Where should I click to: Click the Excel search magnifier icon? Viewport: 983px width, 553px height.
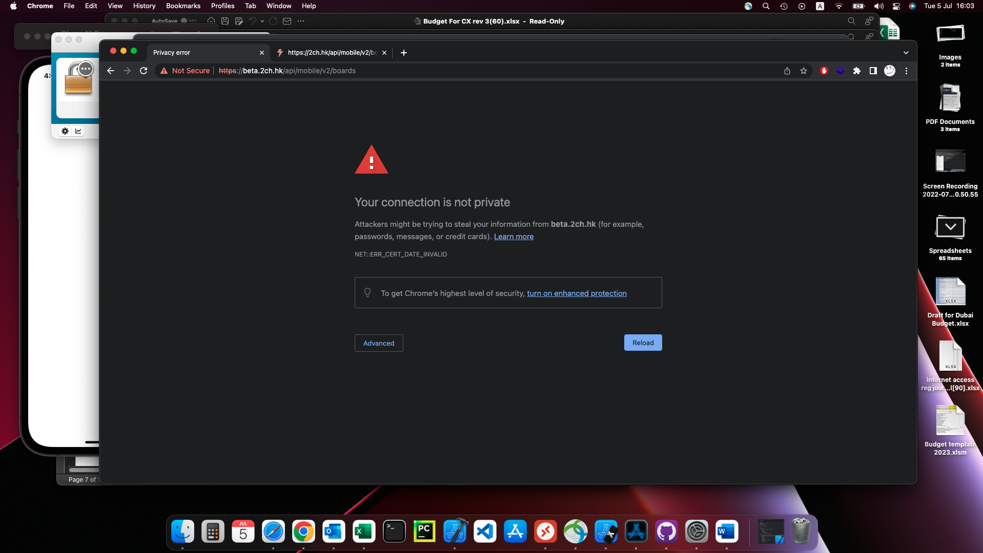(x=851, y=21)
